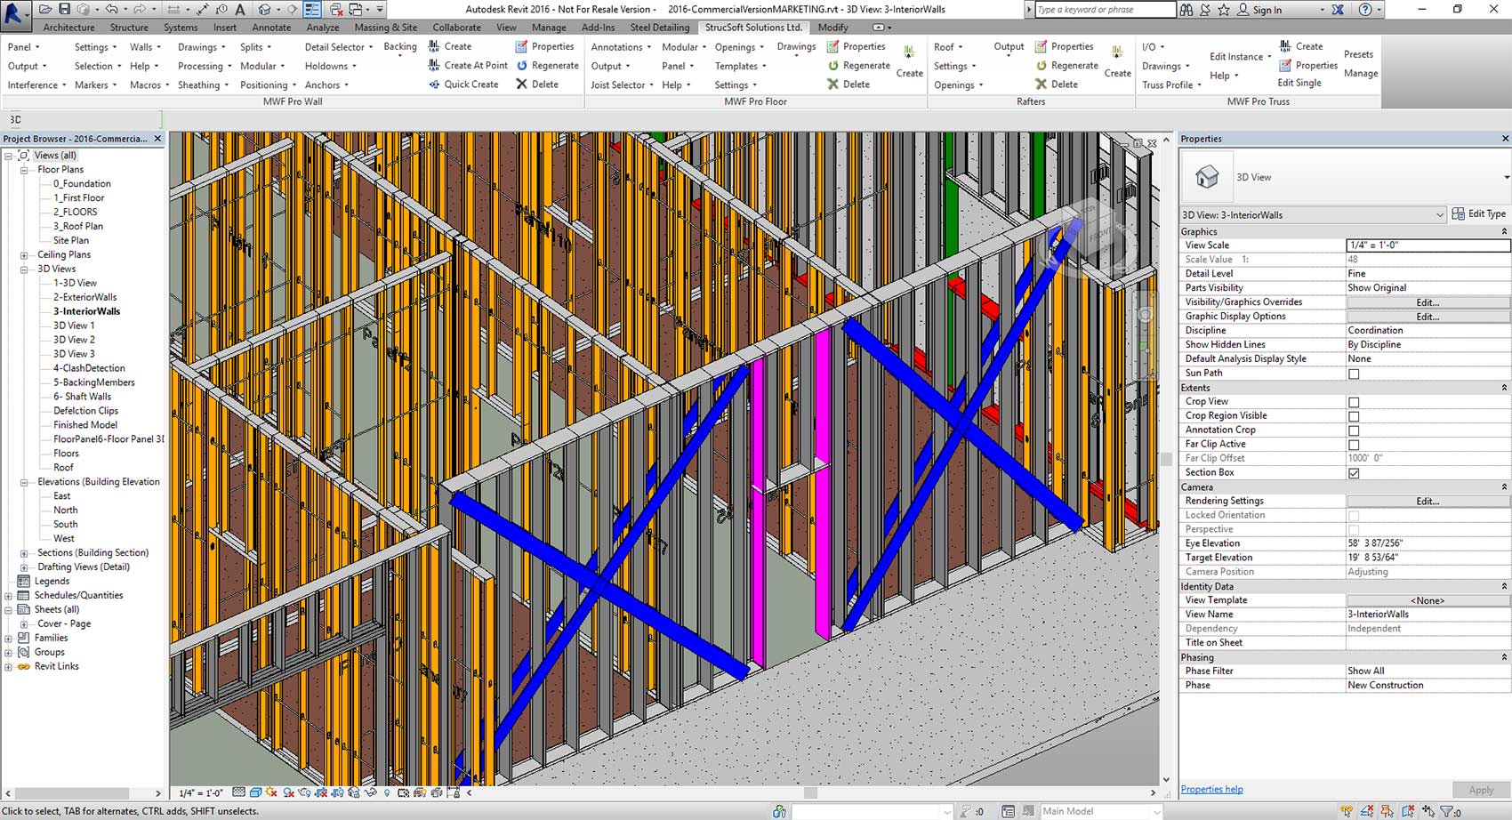
Task: Expand the Families tree node
Action: [x=9, y=639]
